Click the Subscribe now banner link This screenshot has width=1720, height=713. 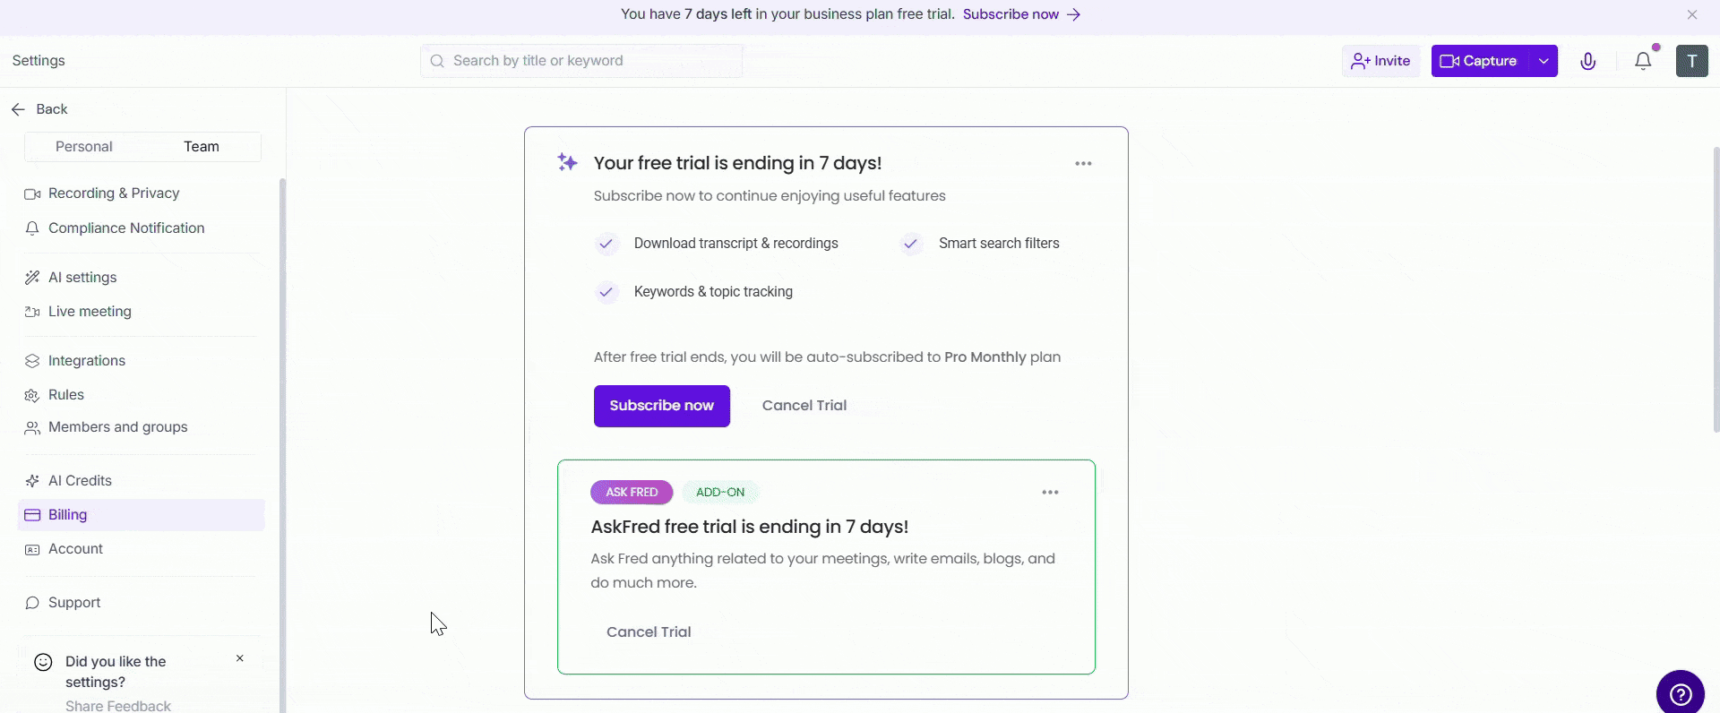tap(1021, 14)
